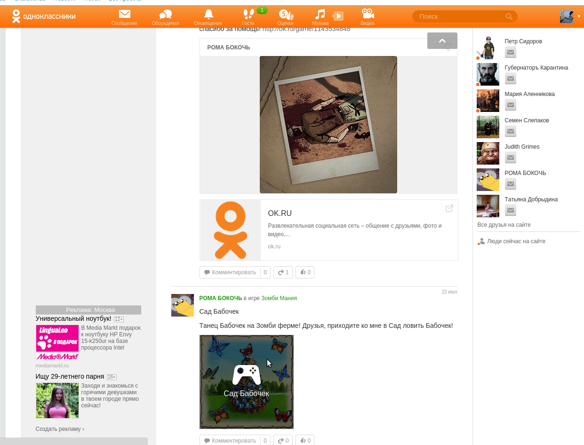This screenshot has width=584, height=445.
Task: Launch Сад Бабочек game thumbnail
Action: click(247, 382)
